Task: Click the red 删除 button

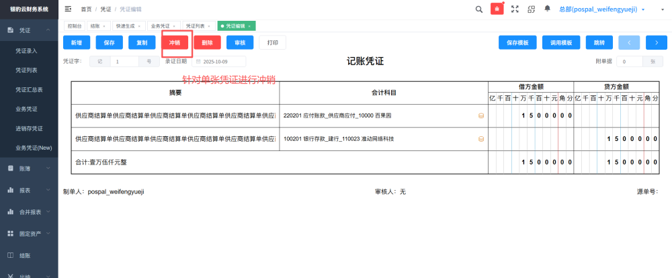Action: 208,42
